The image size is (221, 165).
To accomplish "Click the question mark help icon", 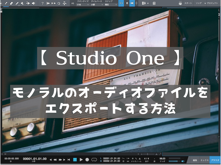I will [43, 3].
